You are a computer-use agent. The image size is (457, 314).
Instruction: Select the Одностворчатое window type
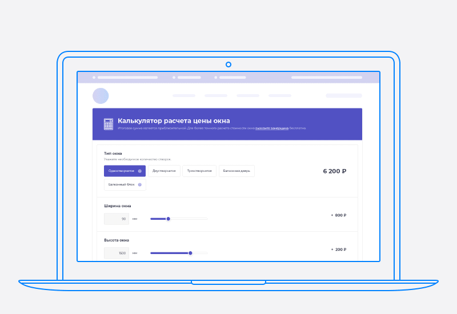121,171
